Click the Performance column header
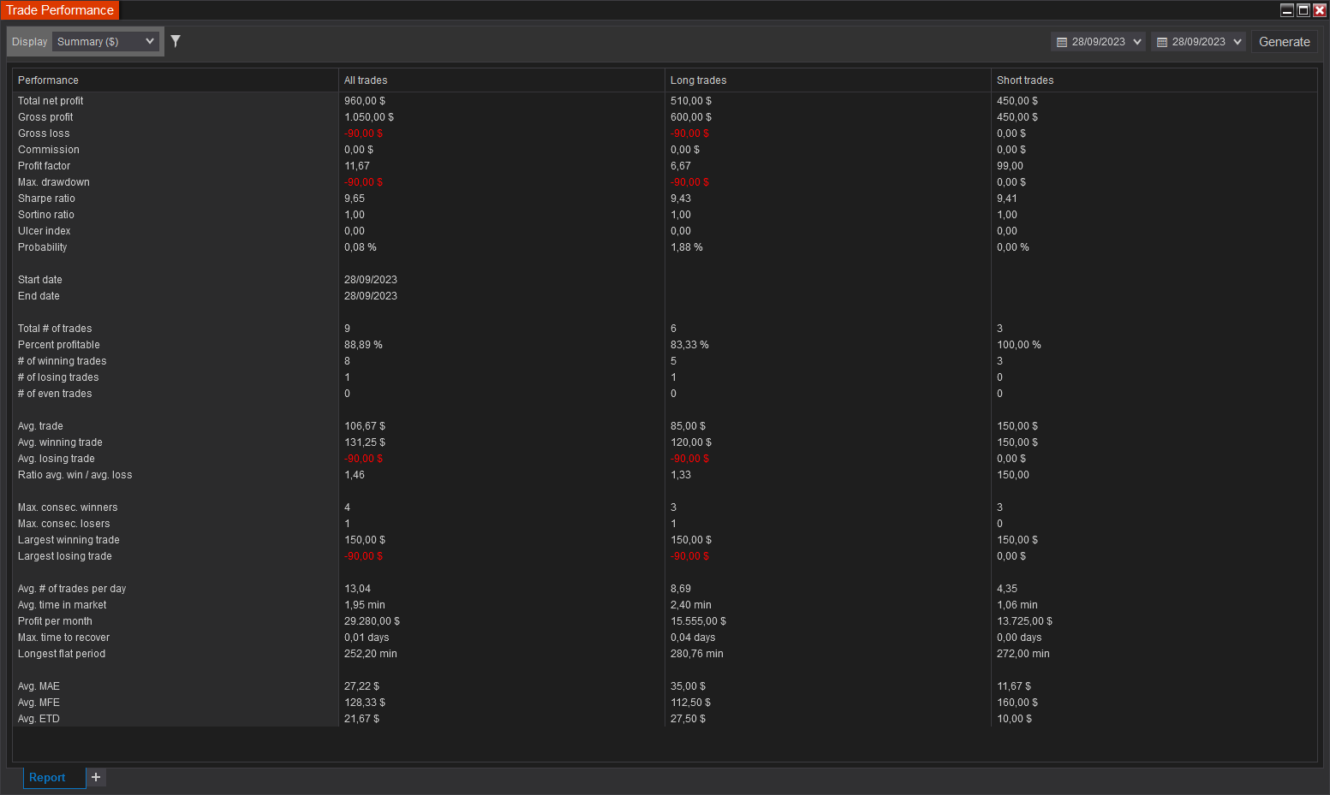Image resolution: width=1330 pixels, height=795 pixels. click(x=176, y=80)
